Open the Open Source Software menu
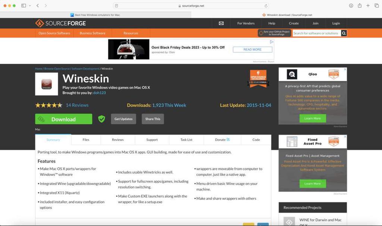Image resolution: width=382 pixels, height=226 pixels. tap(54, 33)
